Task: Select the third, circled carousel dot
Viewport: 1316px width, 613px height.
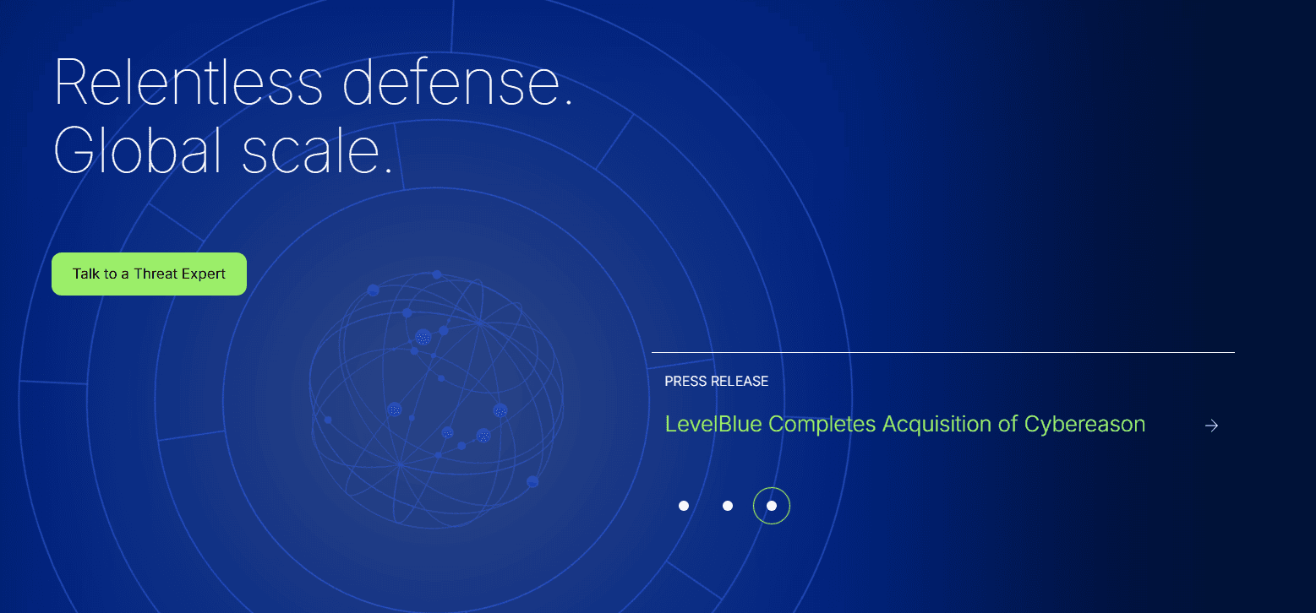Action: [772, 506]
